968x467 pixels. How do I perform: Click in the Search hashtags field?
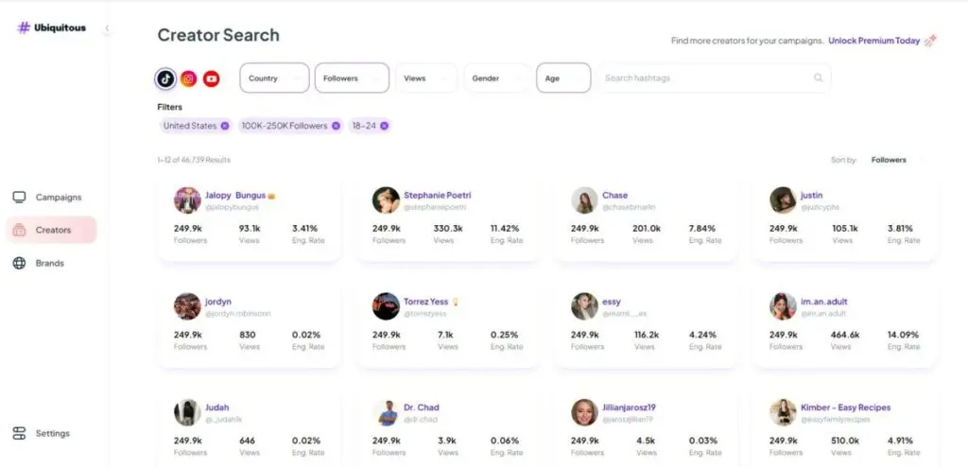pyautogui.click(x=704, y=78)
